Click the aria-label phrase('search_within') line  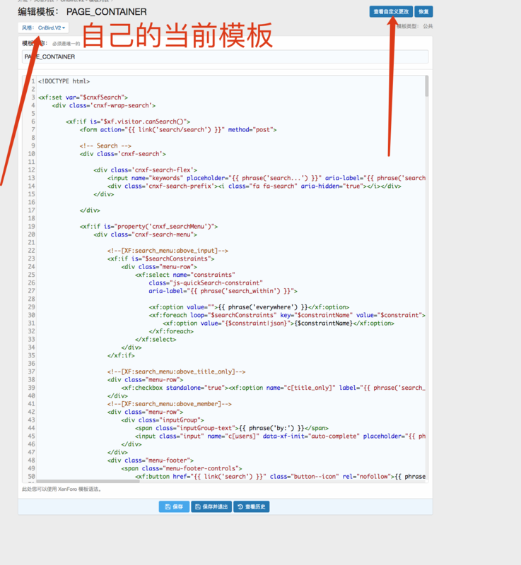pyautogui.click(x=223, y=291)
